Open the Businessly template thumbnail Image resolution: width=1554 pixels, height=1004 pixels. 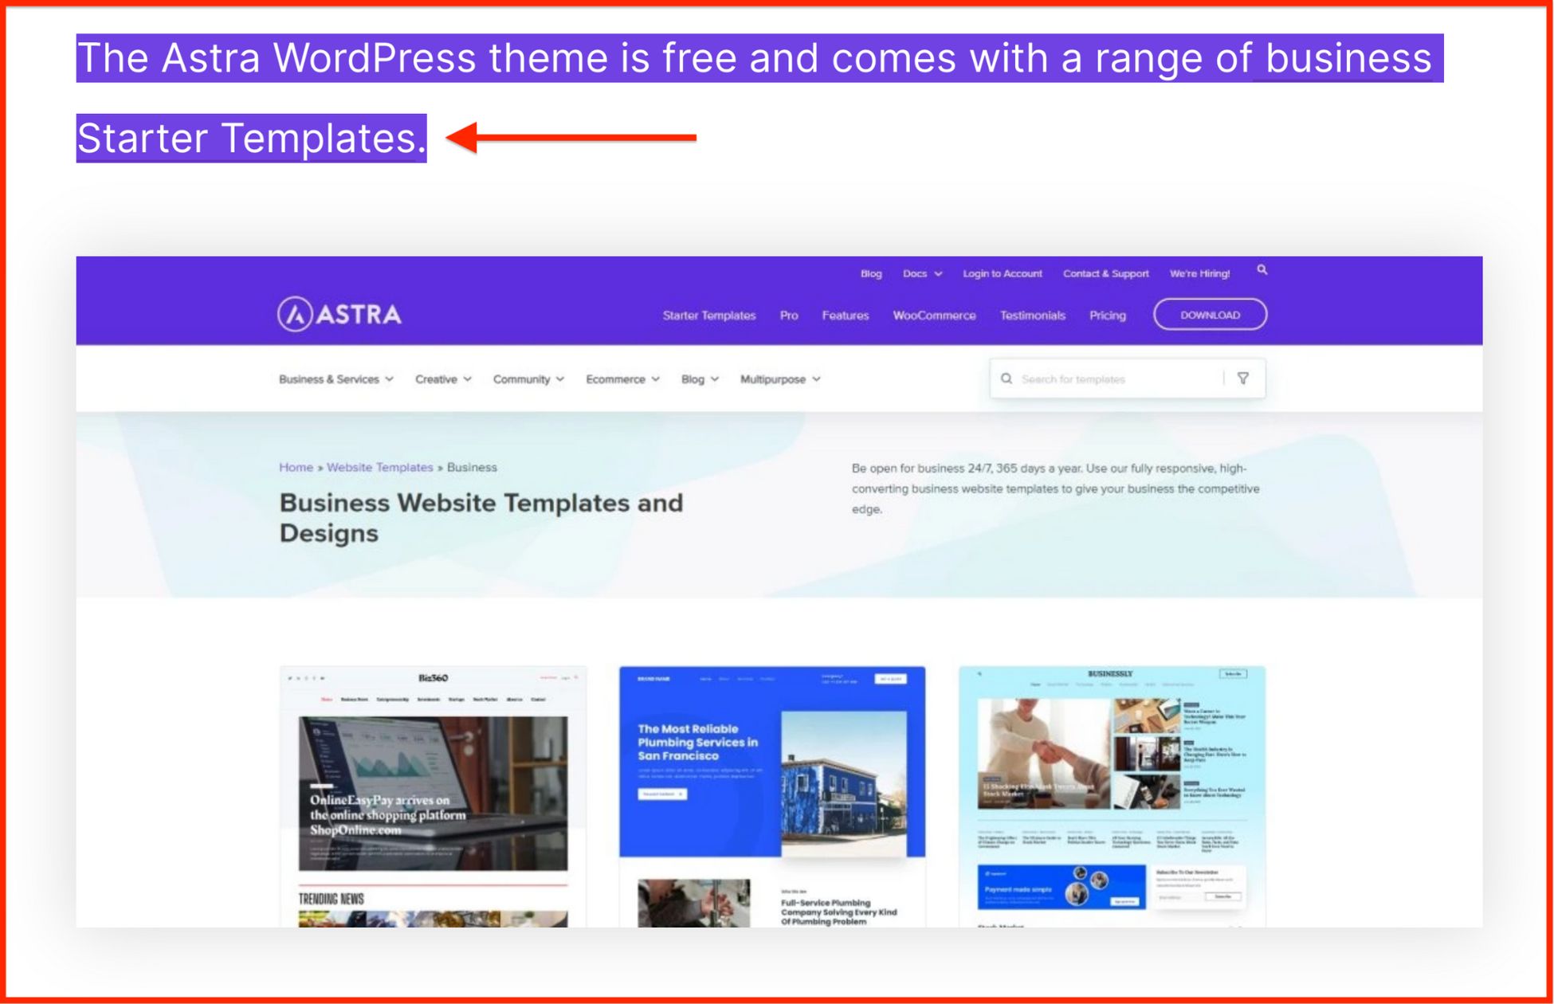click(1112, 797)
